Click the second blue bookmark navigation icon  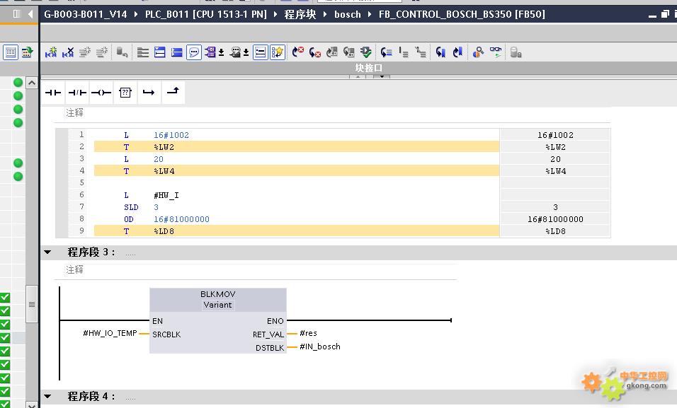pos(457,52)
